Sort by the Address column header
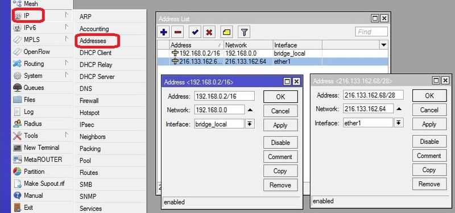 click(x=196, y=45)
